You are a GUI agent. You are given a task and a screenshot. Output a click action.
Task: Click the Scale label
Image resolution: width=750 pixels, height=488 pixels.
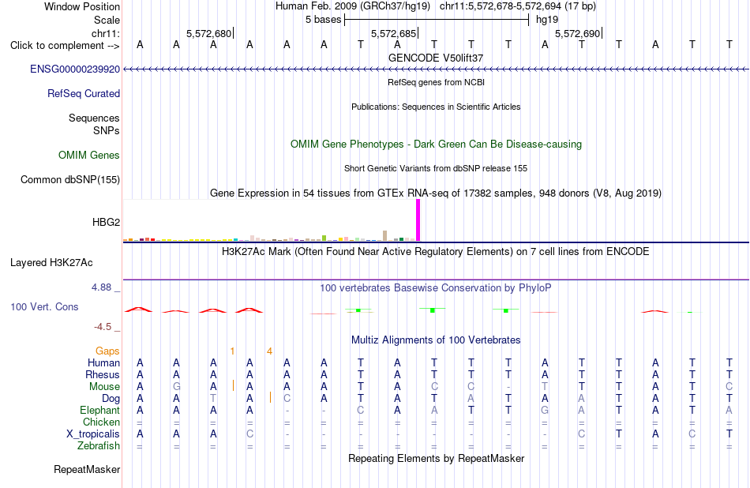(x=107, y=20)
